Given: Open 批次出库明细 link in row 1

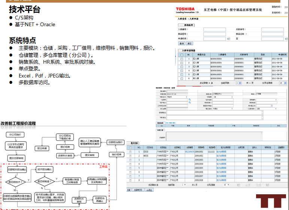Looking at the screenshot, I should [221, 152].
